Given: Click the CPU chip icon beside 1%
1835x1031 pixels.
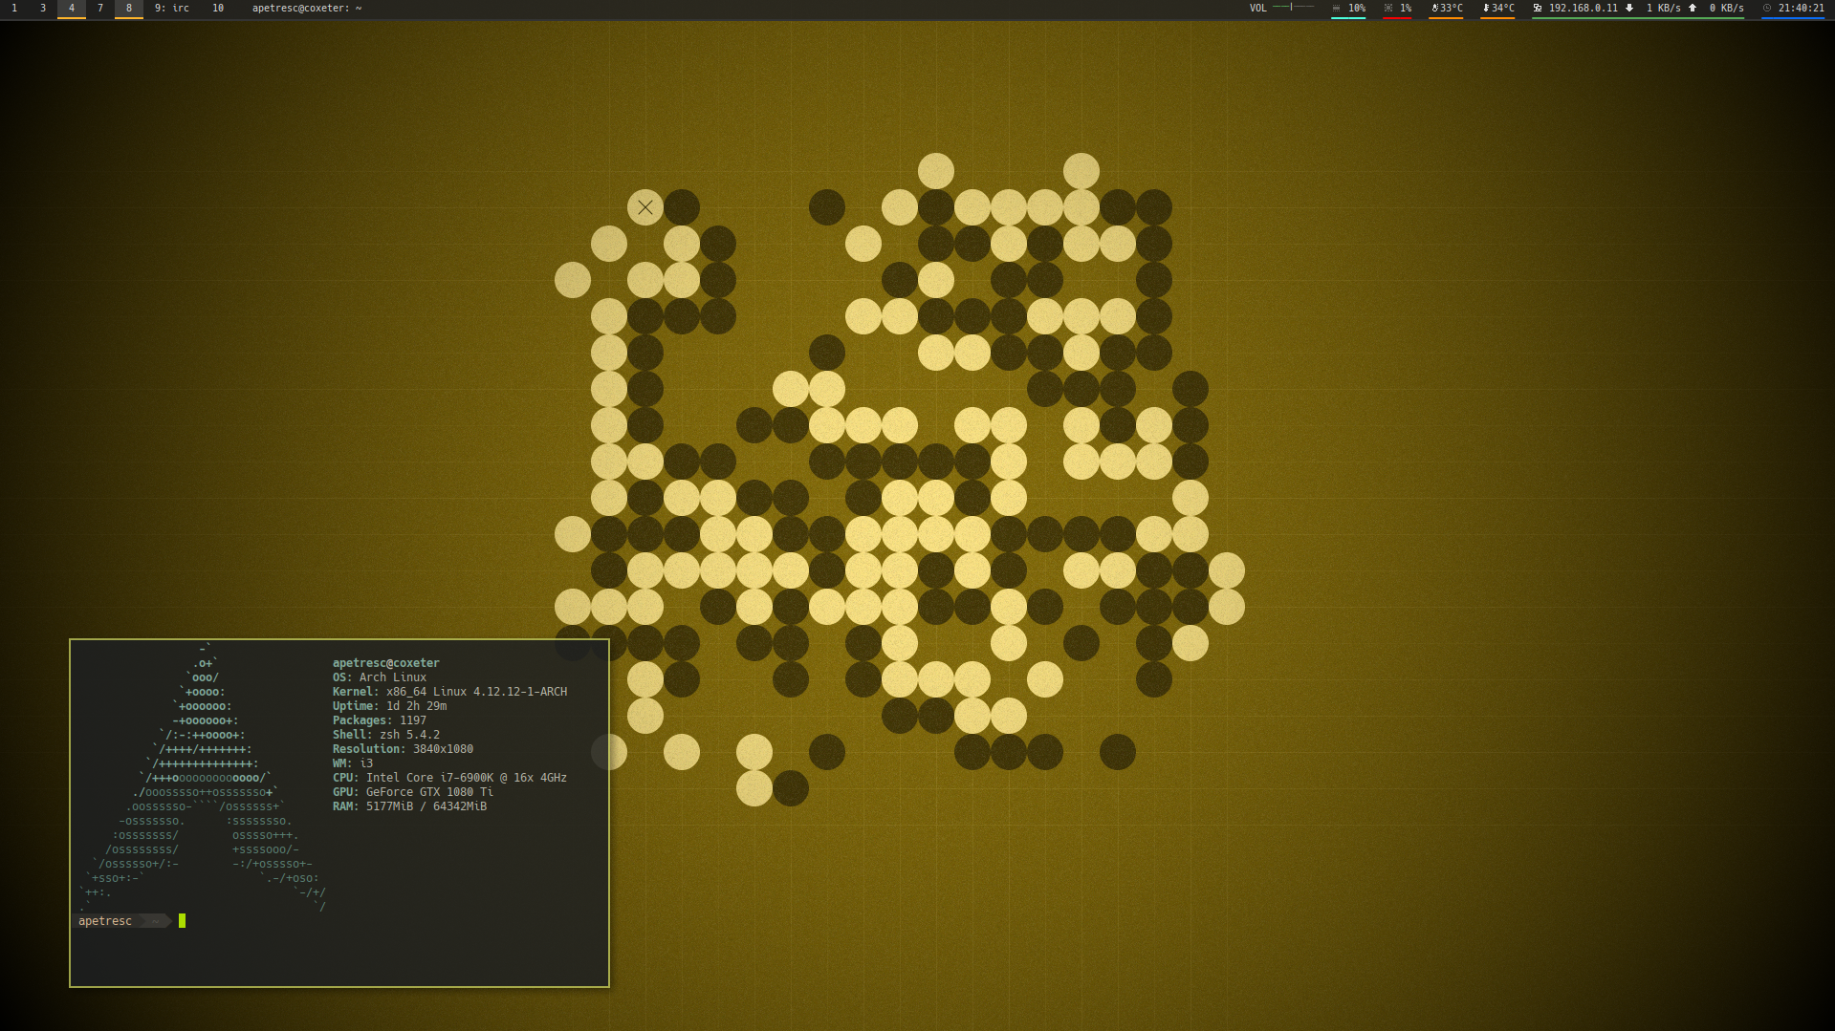Looking at the screenshot, I should pyautogui.click(x=1388, y=9).
